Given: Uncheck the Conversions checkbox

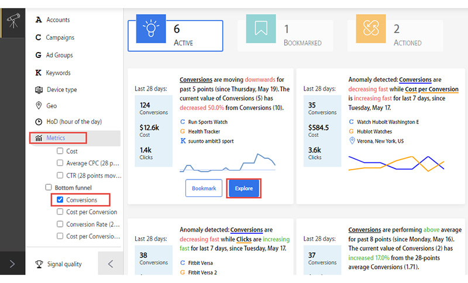Looking at the screenshot, I should tap(60, 199).
